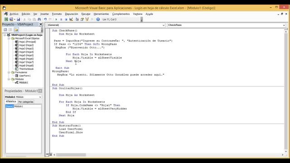
Task: Close the Propiedades - Módulo1 panel
Action: (40, 91)
